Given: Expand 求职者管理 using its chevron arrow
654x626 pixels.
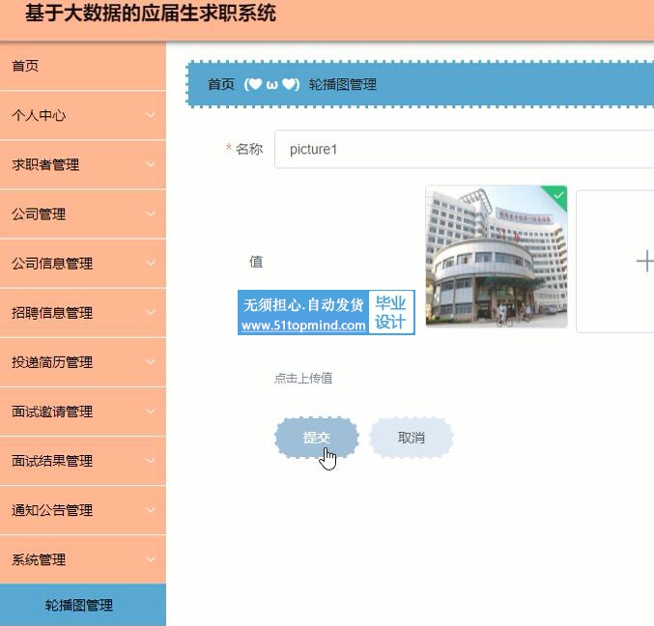Looking at the screenshot, I should [151, 164].
